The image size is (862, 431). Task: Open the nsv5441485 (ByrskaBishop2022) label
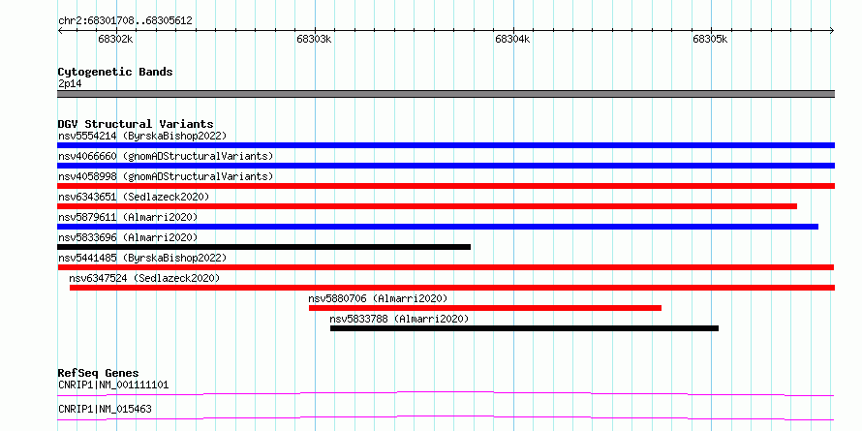[142, 258]
